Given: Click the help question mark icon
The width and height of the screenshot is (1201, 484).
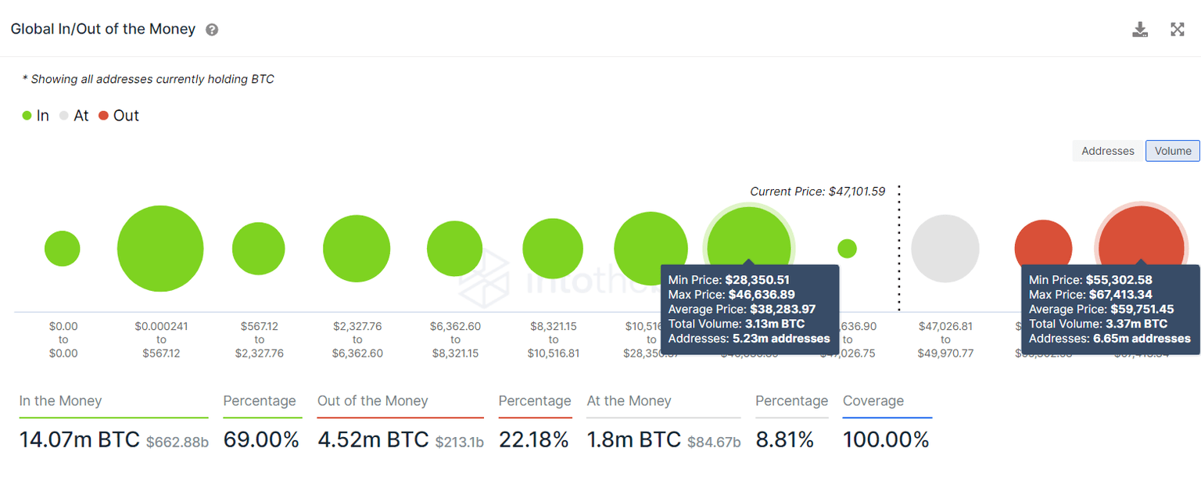Looking at the screenshot, I should (212, 30).
